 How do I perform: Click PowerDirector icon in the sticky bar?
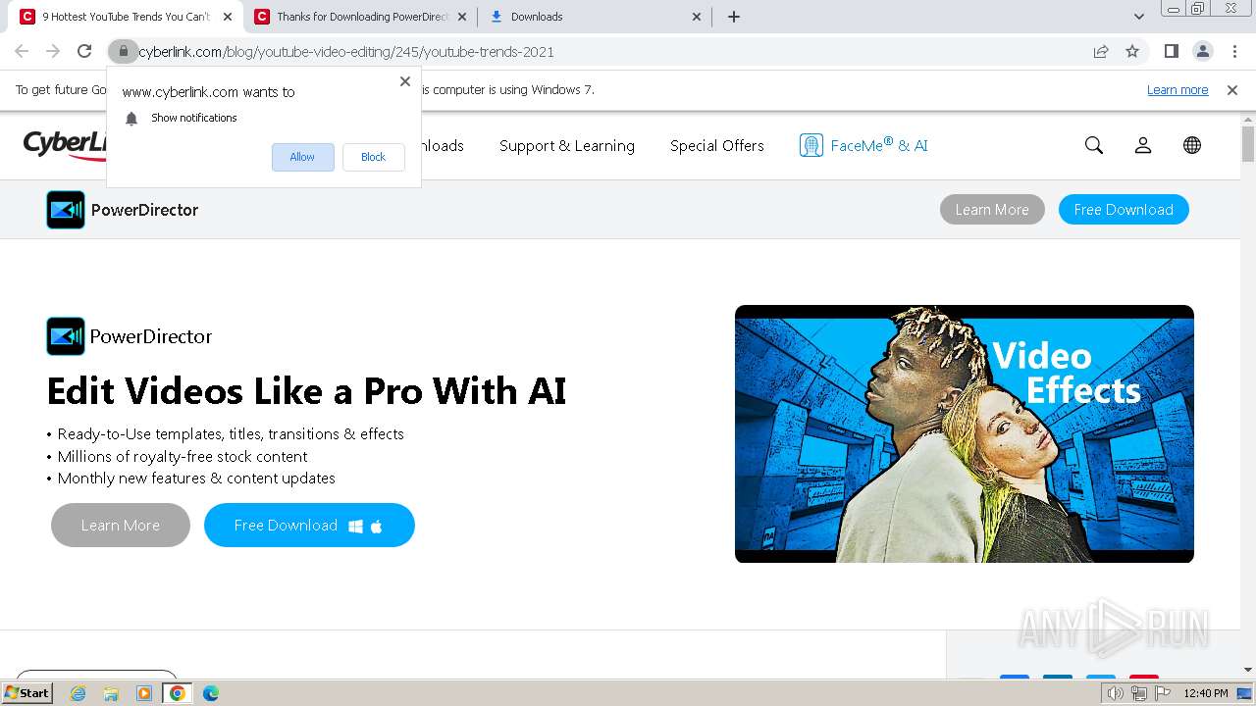click(x=66, y=210)
